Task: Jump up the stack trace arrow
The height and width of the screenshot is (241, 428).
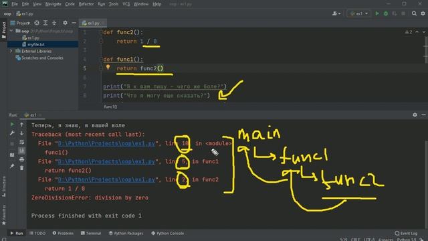Action: click(22, 125)
